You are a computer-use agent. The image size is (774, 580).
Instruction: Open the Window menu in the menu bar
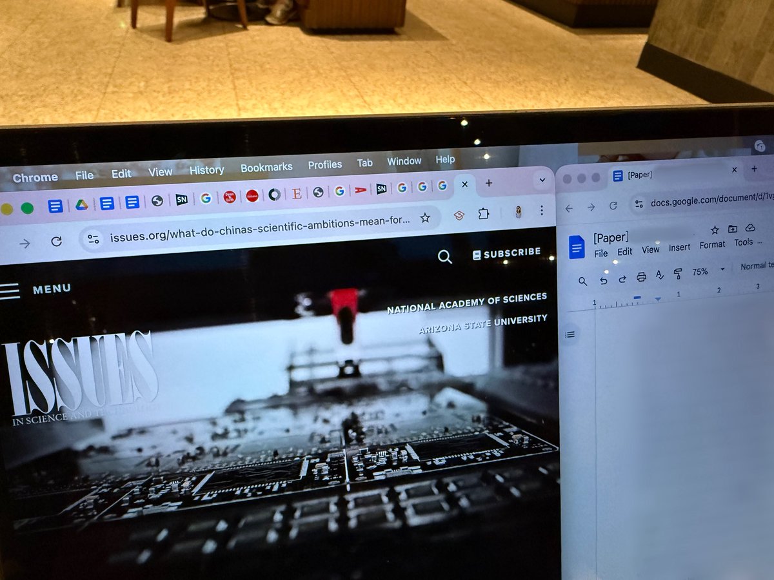pos(404,161)
